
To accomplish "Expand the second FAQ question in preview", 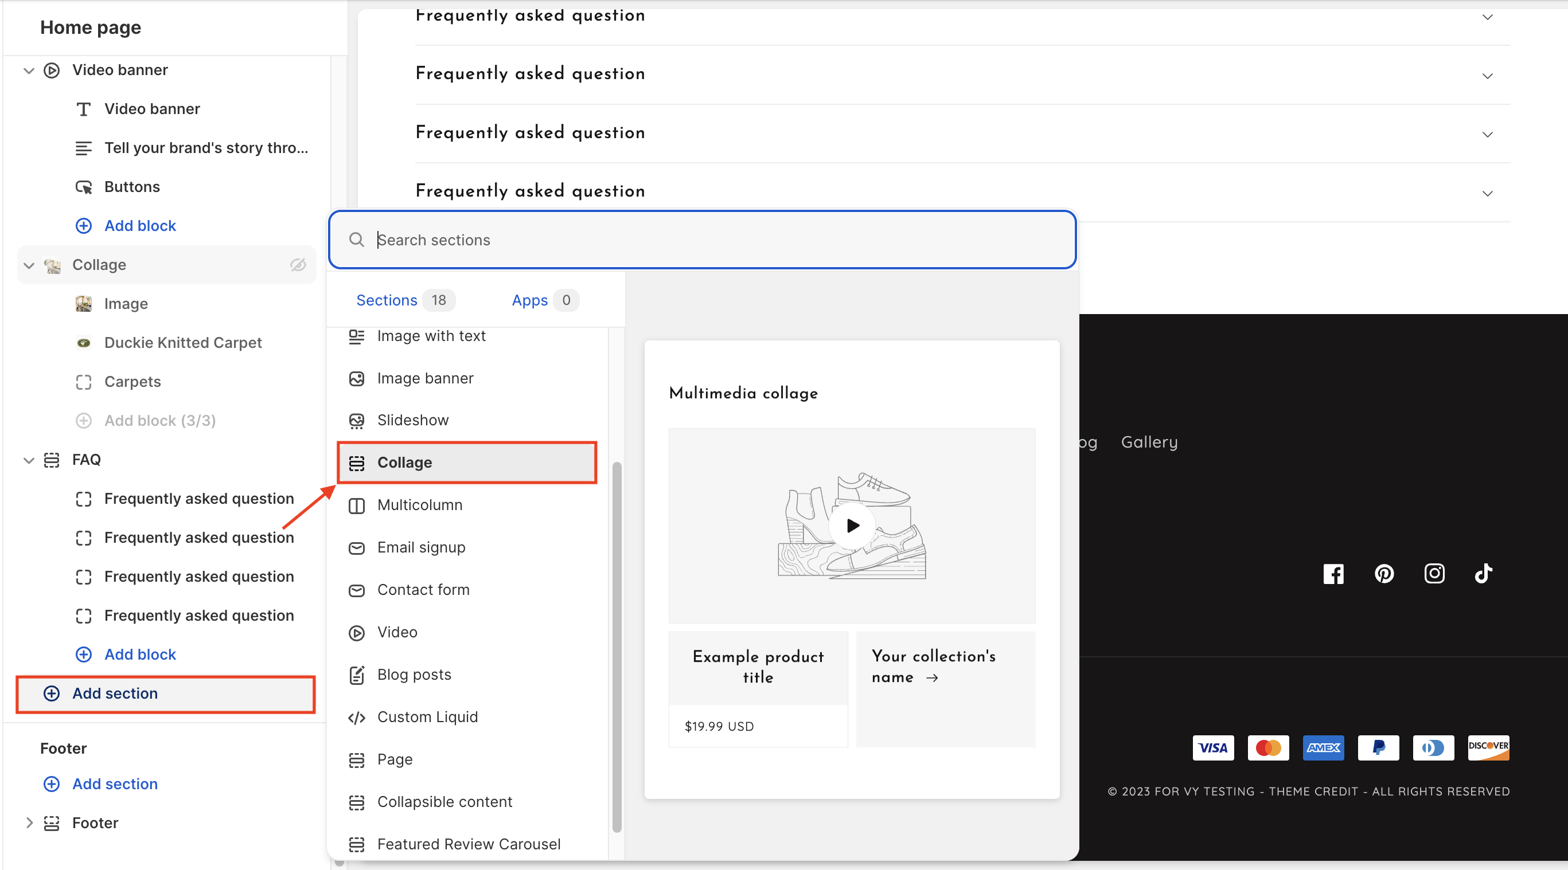I will [1487, 76].
